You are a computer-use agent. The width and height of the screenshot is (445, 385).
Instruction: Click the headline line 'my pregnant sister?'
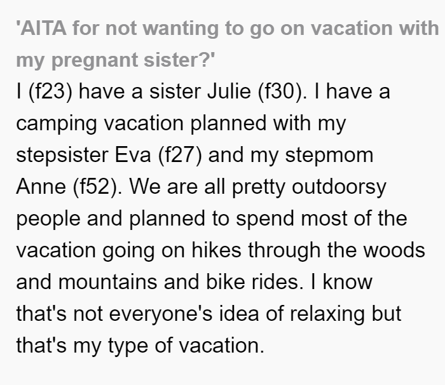(116, 60)
